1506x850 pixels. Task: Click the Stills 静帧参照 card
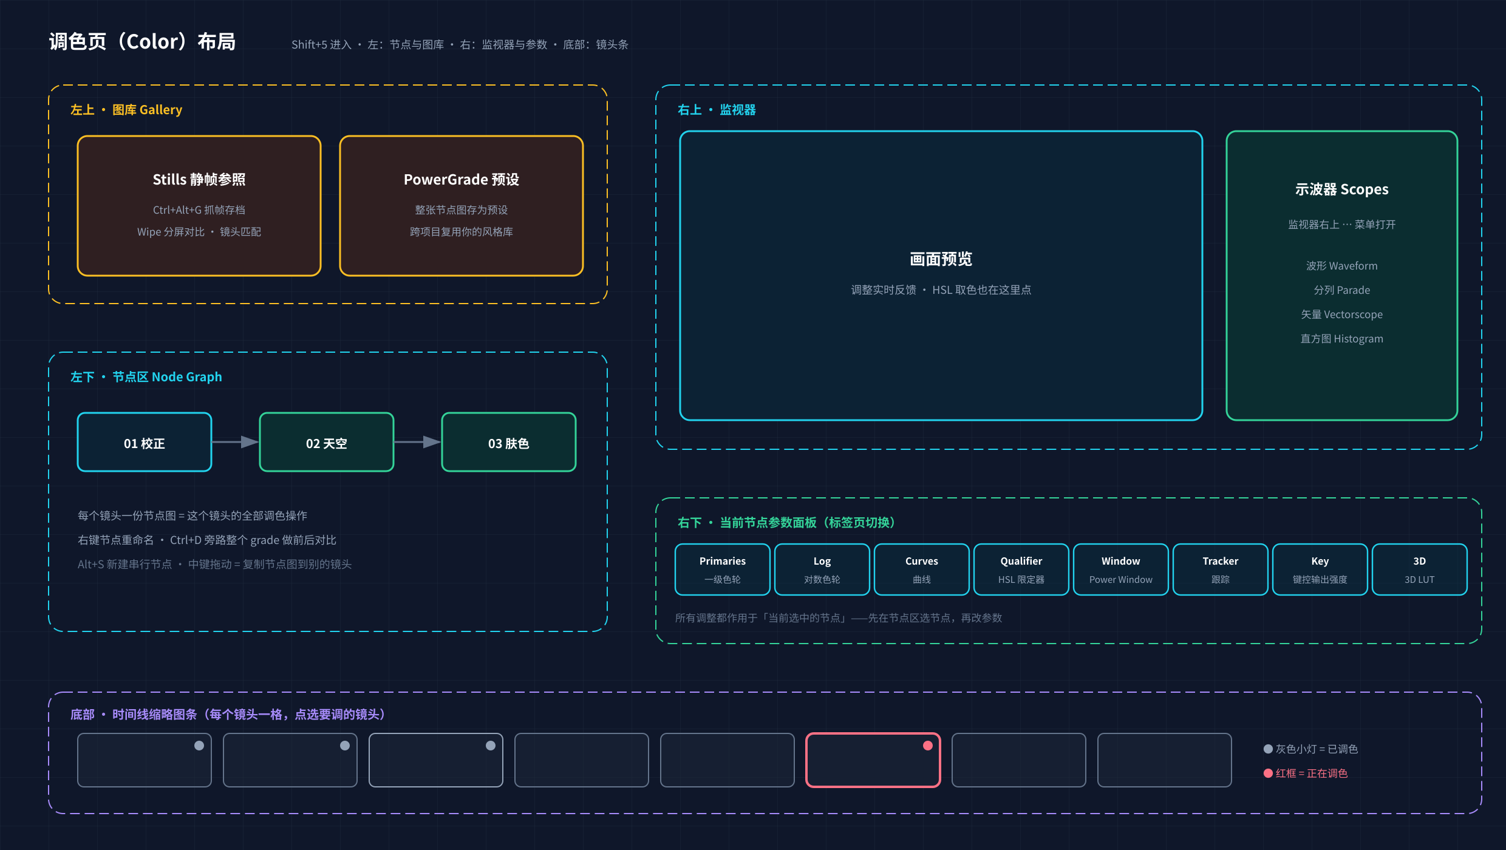[x=199, y=206]
